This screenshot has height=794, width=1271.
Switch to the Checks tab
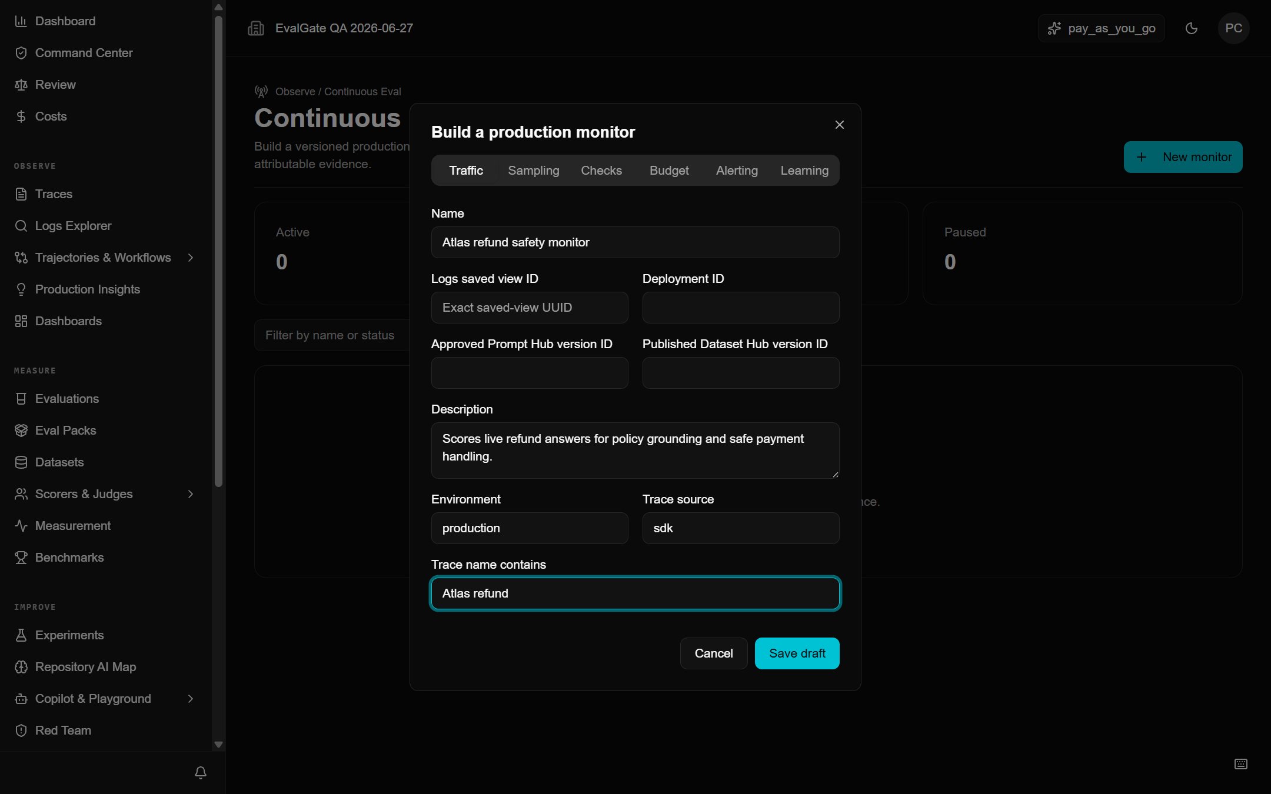[601, 171]
